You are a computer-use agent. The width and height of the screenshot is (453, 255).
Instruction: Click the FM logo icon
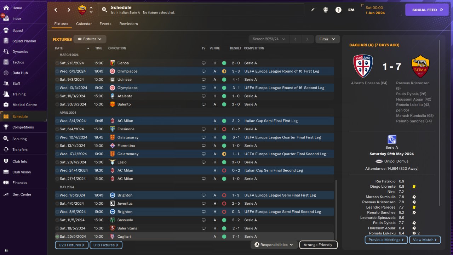click(351, 10)
